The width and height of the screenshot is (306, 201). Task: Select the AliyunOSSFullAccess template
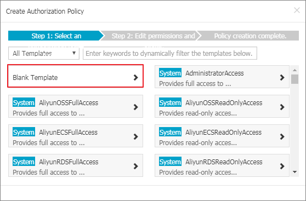(x=76, y=106)
